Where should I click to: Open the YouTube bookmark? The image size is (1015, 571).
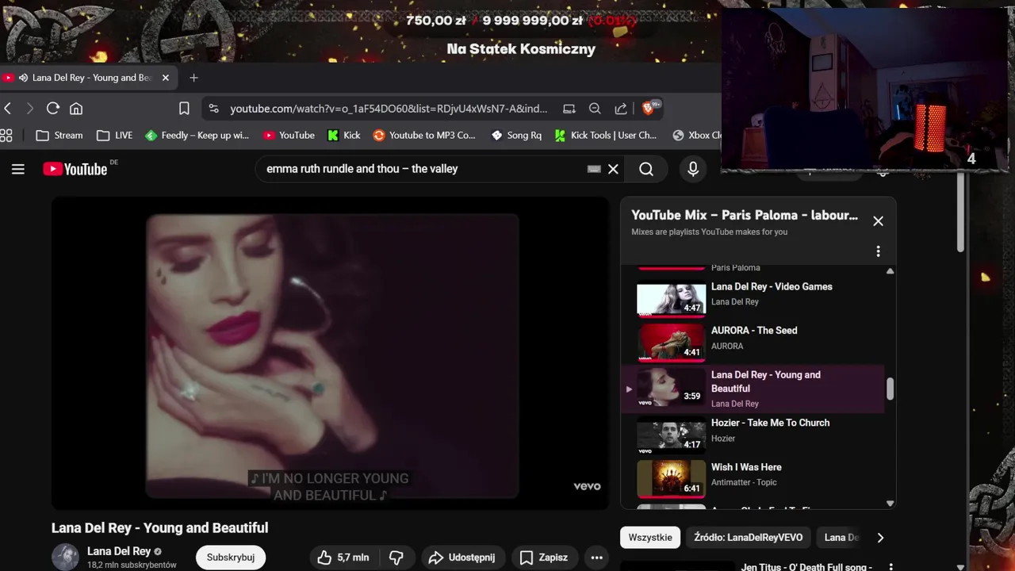(x=289, y=136)
